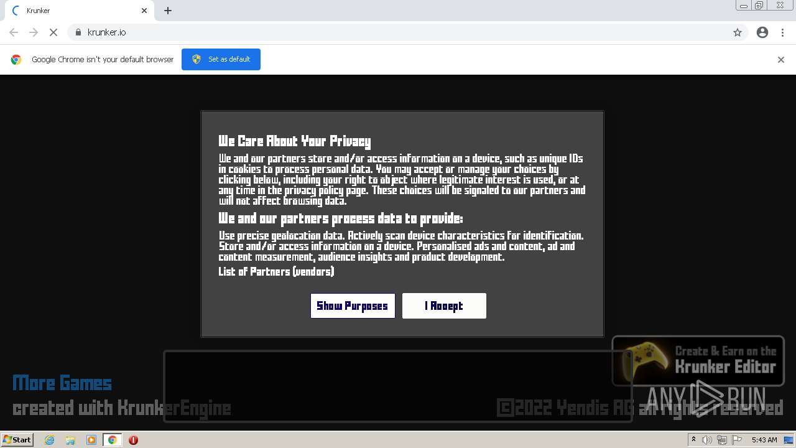The width and height of the screenshot is (796, 448).
Task: Click Show Desktop button on taskbar
Action: pos(790,440)
